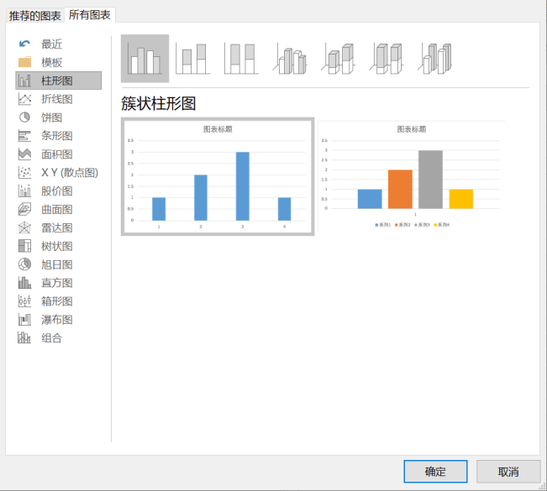Choose the stacked column chart subtype icon

[193, 59]
